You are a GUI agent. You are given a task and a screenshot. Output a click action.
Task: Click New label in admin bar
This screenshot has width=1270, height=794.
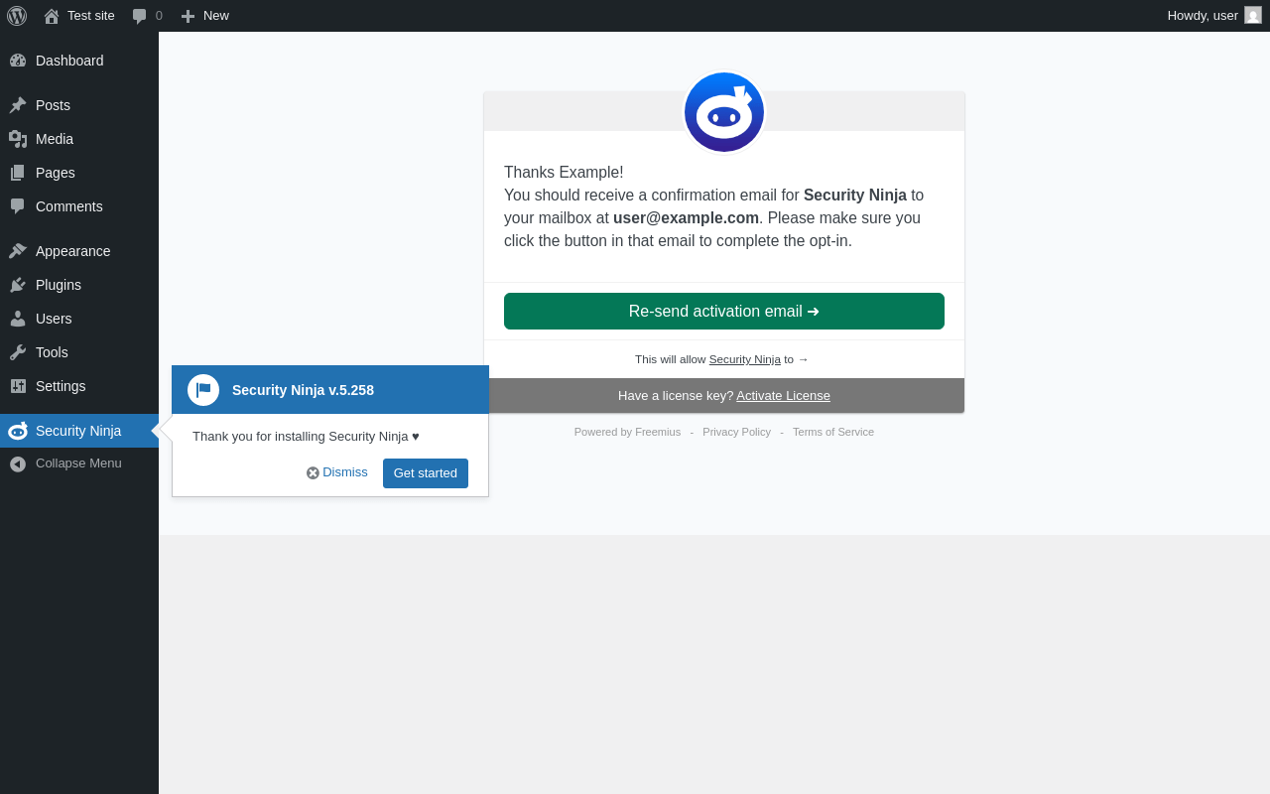[216, 16]
